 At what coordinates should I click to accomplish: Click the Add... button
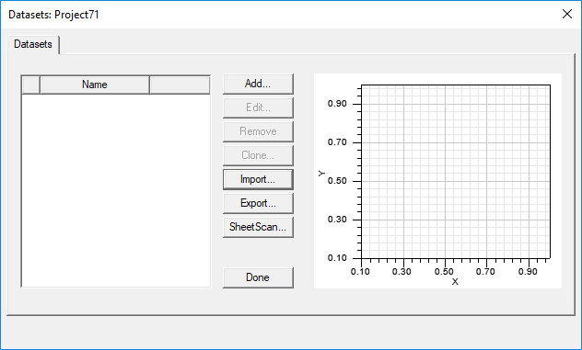(x=258, y=84)
